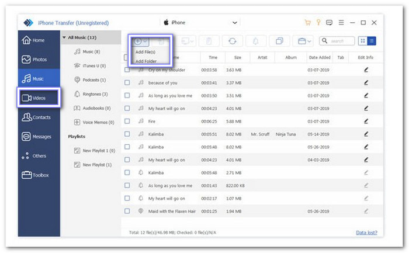This screenshot has height=253, width=409.
Task: Go to the Toolbox section
Action: pyautogui.click(x=39, y=175)
